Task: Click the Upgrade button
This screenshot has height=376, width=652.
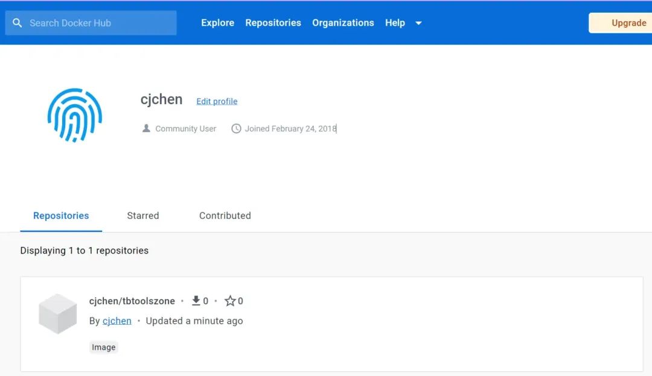Action: coord(621,23)
